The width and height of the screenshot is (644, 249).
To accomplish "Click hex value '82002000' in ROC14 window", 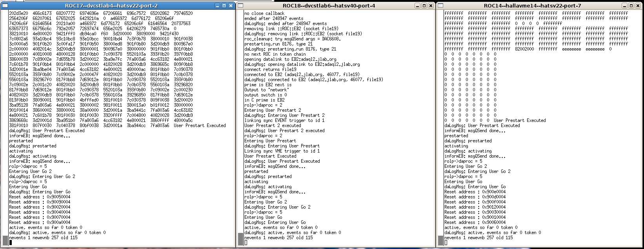I will click(524, 49).
